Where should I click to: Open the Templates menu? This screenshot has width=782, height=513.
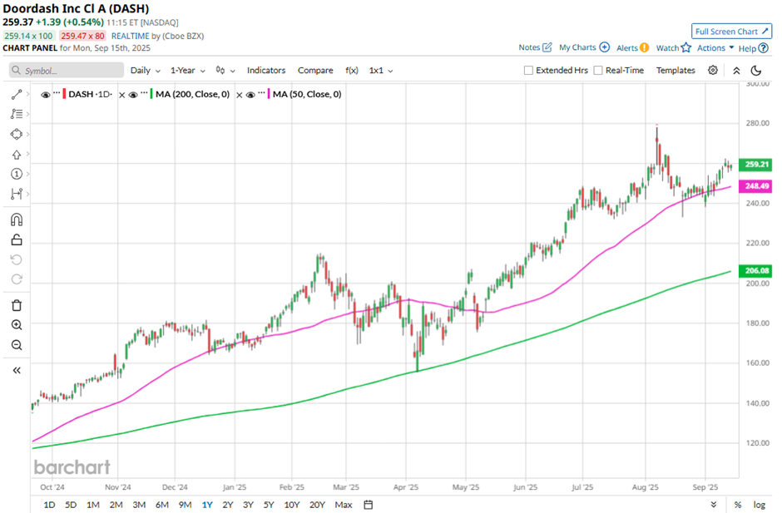point(676,71)
